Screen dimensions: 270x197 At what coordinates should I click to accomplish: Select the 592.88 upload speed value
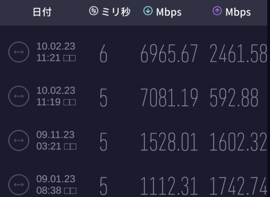234,98
